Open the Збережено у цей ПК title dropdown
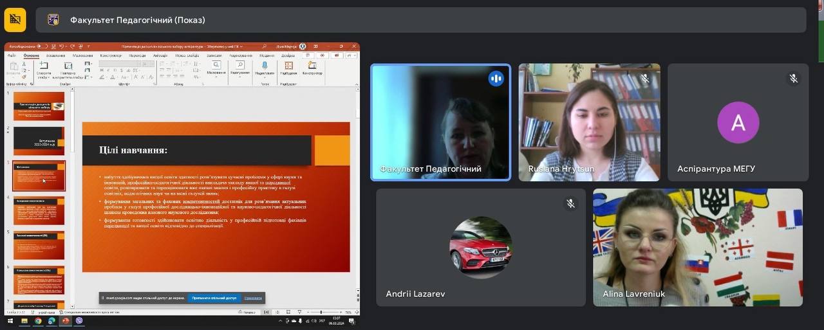The width and height of the screenshot is (824, 330). [224, 46]
